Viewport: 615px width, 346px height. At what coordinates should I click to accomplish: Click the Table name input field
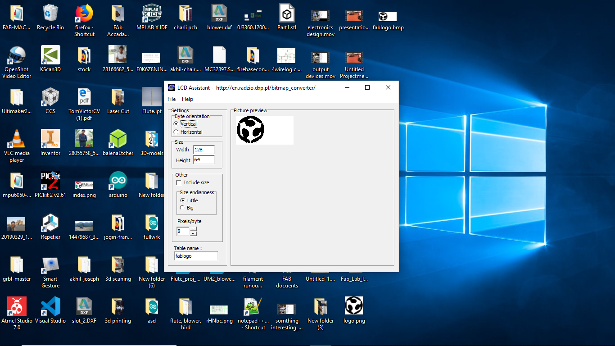click(x=196, y=256)
